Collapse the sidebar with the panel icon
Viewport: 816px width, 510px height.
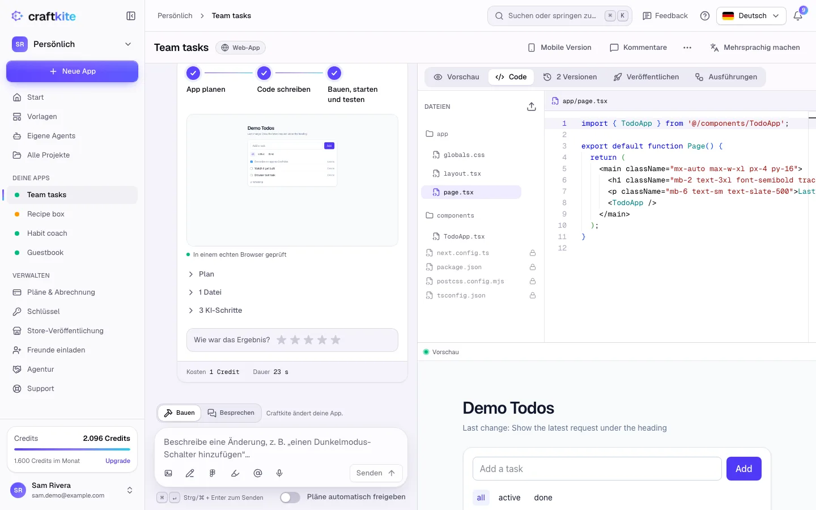131,16
